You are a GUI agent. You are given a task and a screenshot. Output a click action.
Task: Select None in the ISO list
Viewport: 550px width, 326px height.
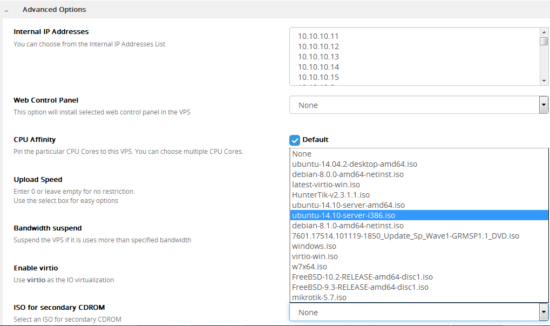tap(302, 154)
